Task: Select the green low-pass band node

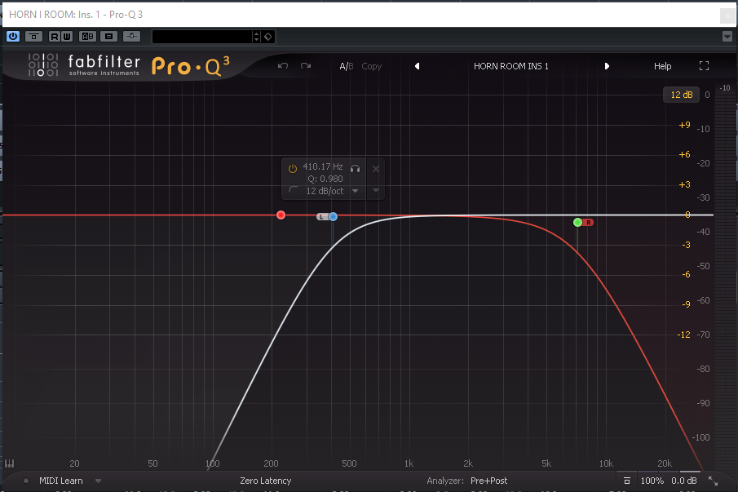Action: 577,222
